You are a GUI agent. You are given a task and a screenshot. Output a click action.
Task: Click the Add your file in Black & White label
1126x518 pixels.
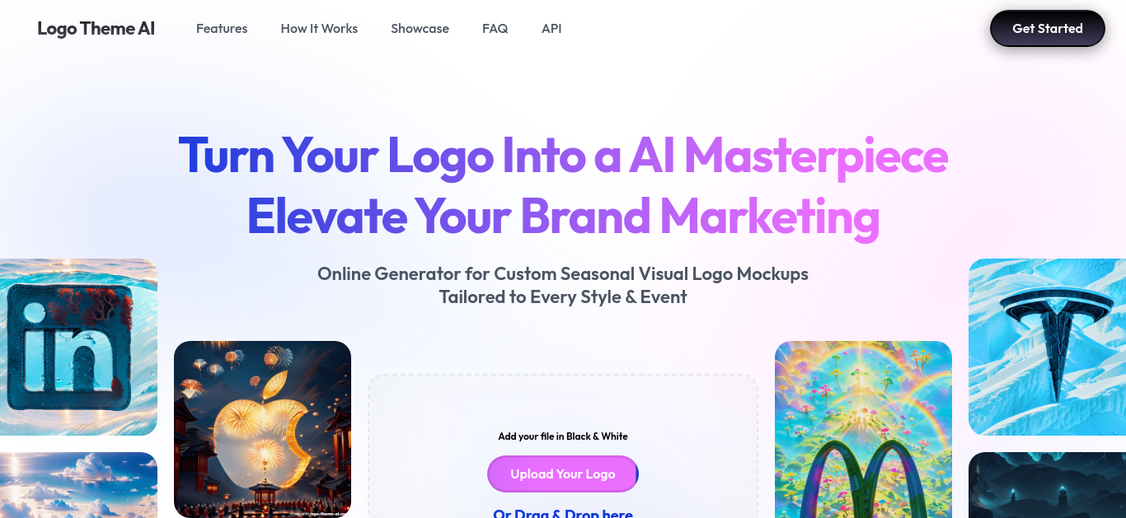[x=563, y=436]
